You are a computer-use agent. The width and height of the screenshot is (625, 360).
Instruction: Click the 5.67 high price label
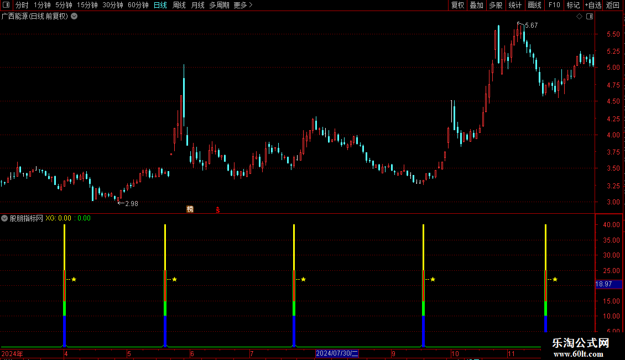click(x=532, y=25)
